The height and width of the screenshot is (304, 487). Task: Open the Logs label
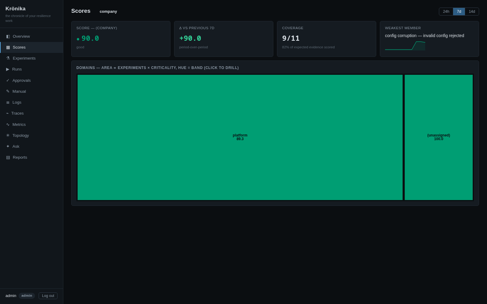[x=17, y=102]
